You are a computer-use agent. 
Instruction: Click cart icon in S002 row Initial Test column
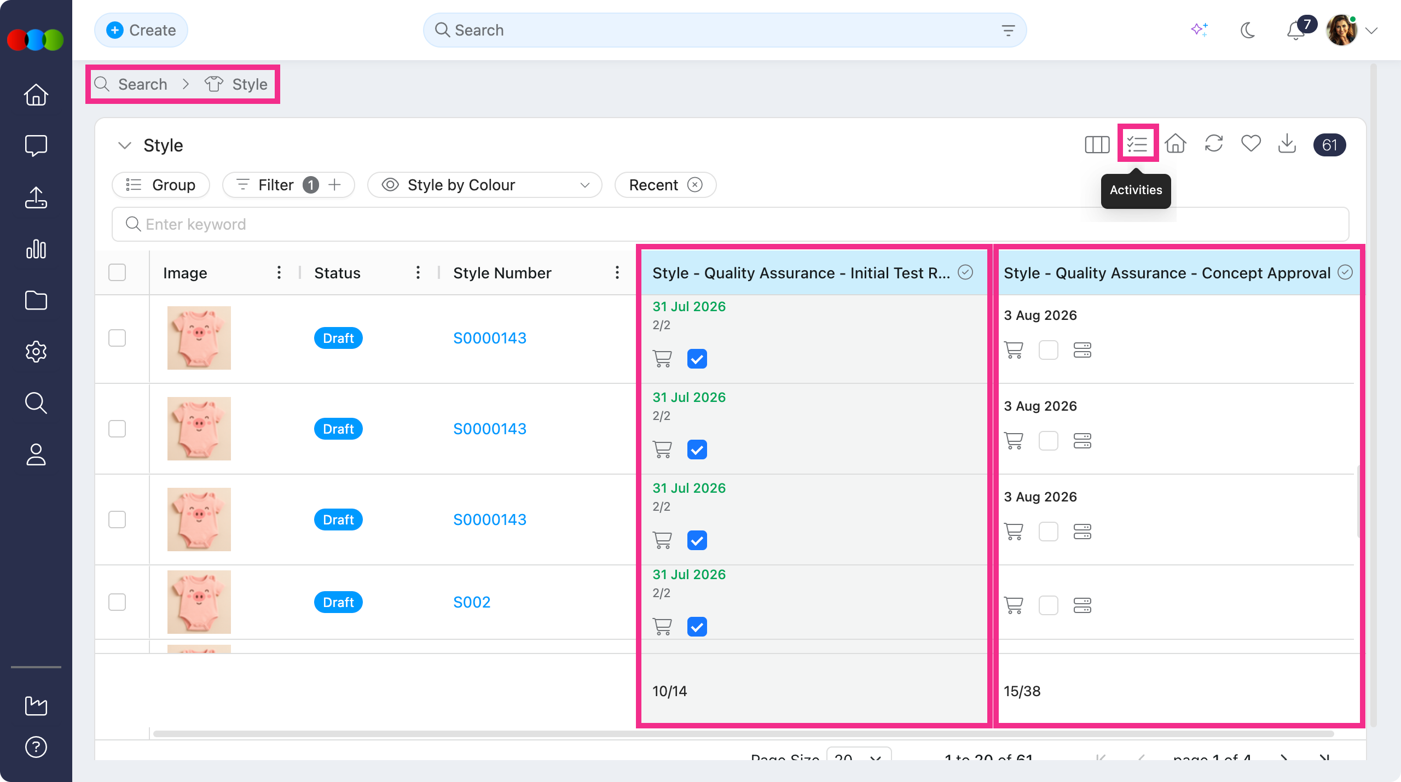[662, 627]
